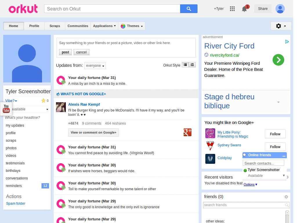297x223 pixels.
Task: Open the Profile tab
Action: (34, 26)
